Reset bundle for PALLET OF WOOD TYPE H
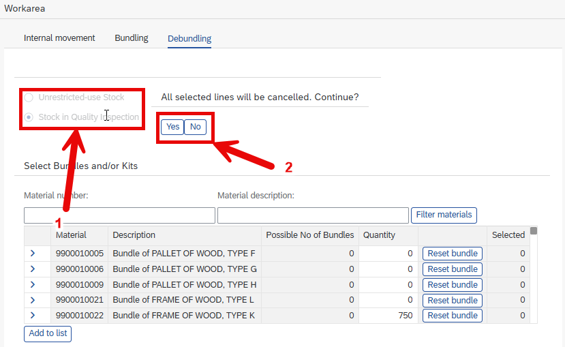This screenshot has width=565, height=347. click(x=453, y=285)
